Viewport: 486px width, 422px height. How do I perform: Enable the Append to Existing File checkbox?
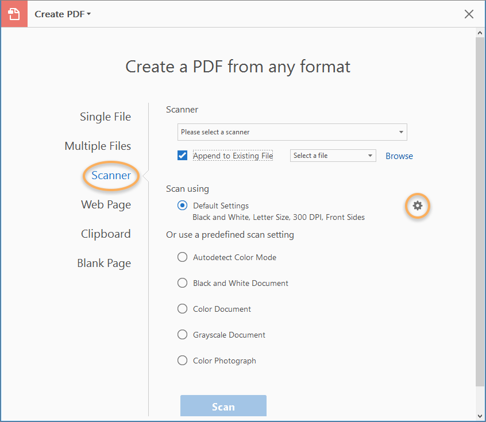click(x=182, y=155)
